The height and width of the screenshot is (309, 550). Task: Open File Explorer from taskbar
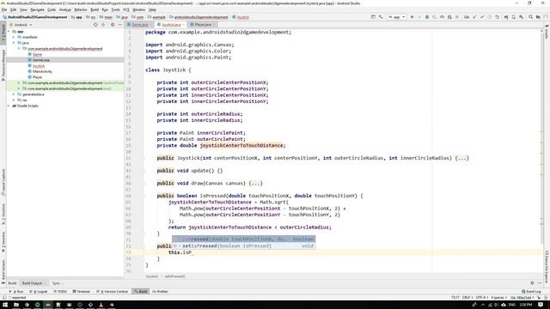point(16,305)
